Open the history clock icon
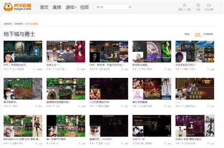 (x=198, y=6)
